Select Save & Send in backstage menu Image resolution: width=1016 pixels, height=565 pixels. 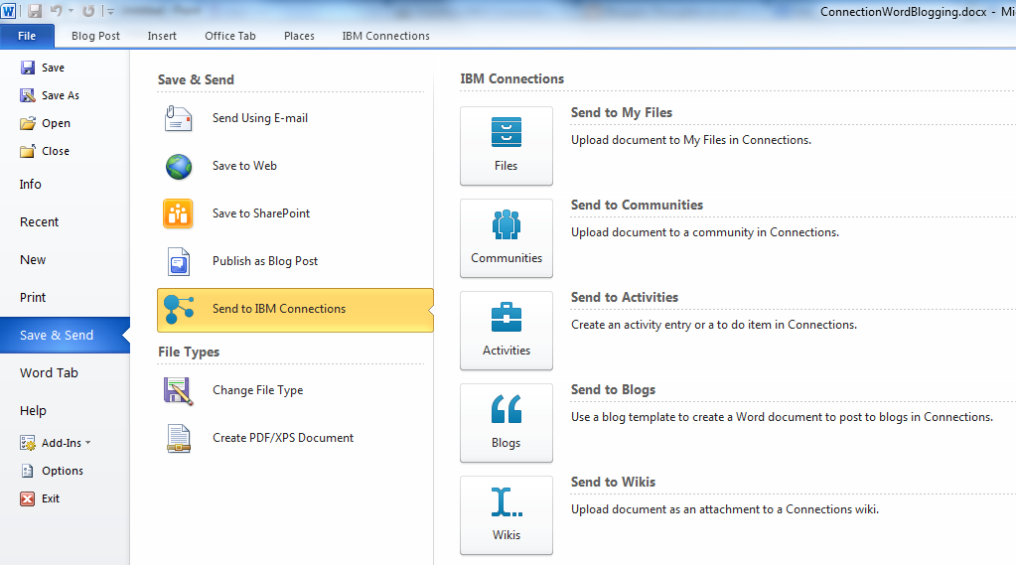pyautogui.click(x=65, y=335)
